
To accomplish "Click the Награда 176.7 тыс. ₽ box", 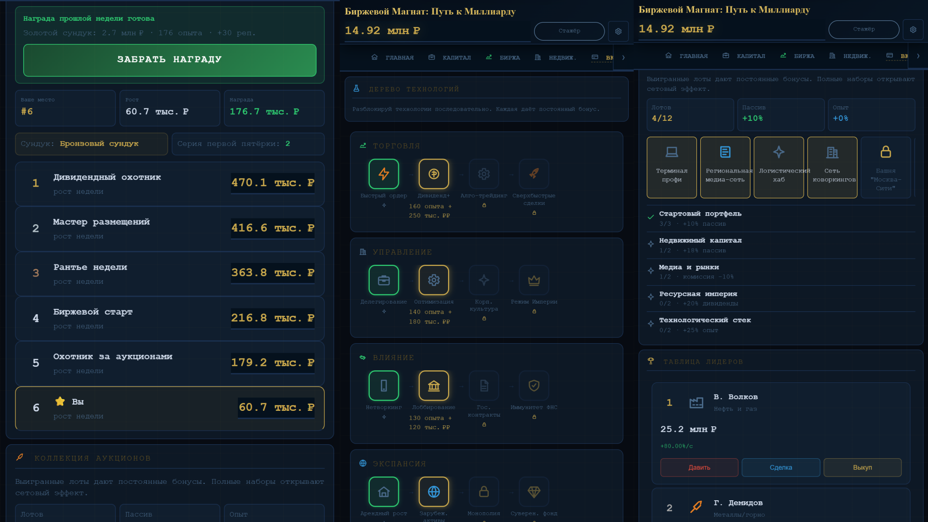I will pyautogui.click(x=274, y=108).
